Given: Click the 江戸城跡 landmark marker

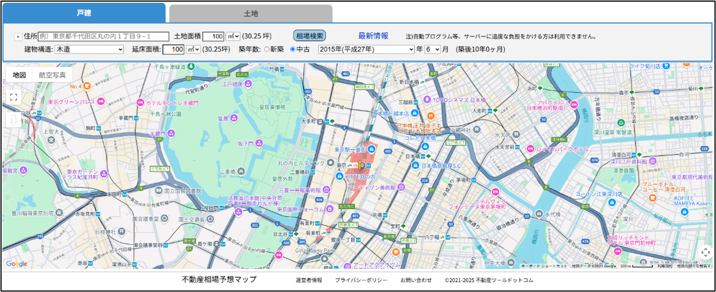Looking at the screenshot, I should (x=248, y=84).
